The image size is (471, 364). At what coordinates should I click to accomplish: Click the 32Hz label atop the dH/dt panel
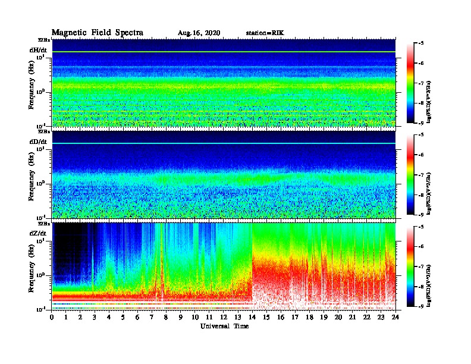coord(43,40)
